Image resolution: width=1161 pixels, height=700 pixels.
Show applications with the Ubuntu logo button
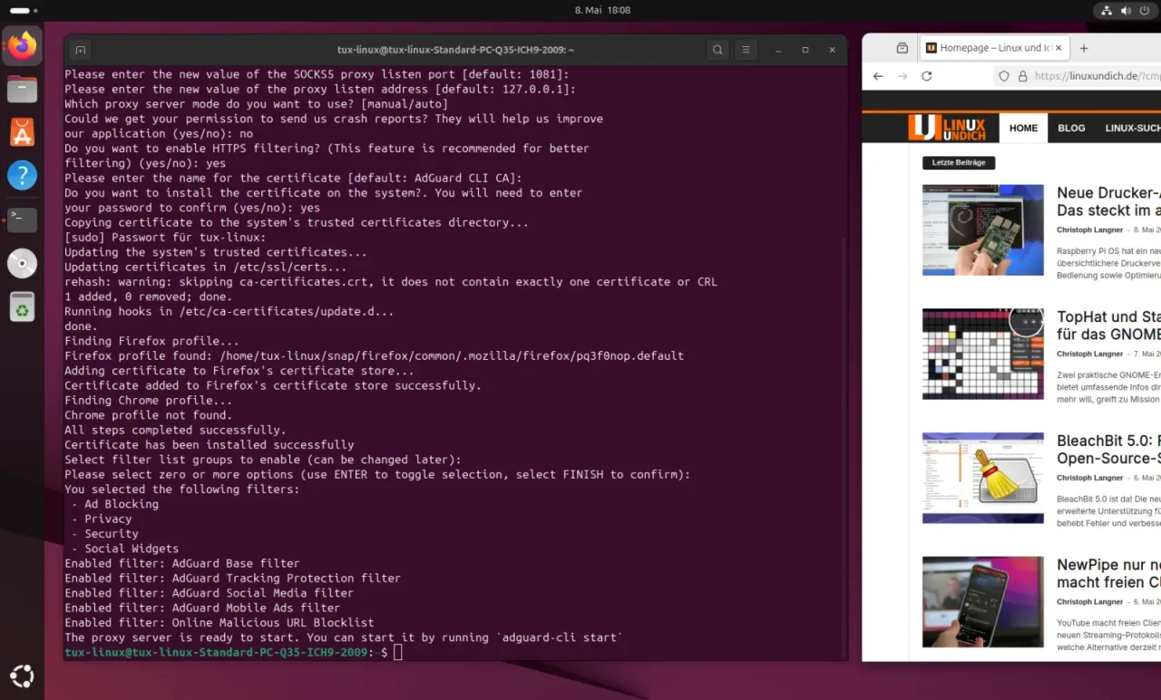tap(22, 676)
